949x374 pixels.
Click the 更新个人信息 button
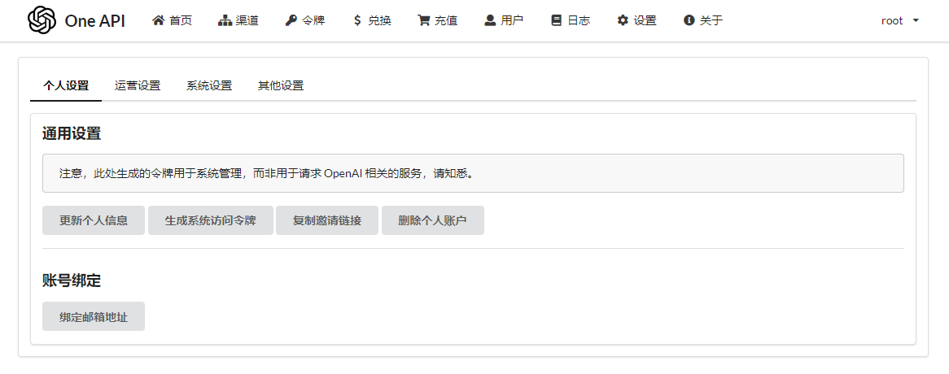(x=94, y=220)
